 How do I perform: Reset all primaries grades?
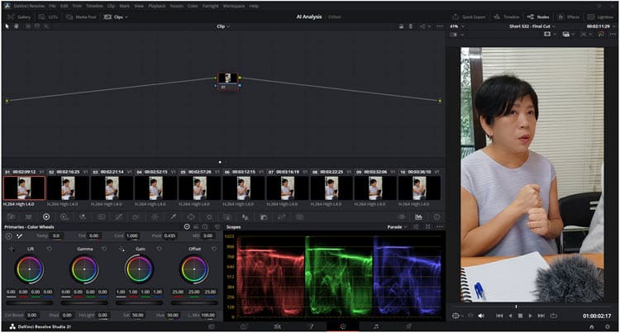(217, 226)
